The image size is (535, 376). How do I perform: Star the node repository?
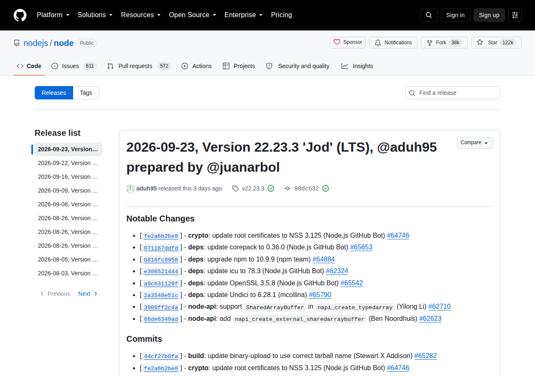[x=496, y=43]
